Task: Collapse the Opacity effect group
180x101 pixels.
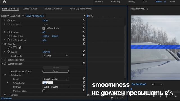Action: [2, 44]
